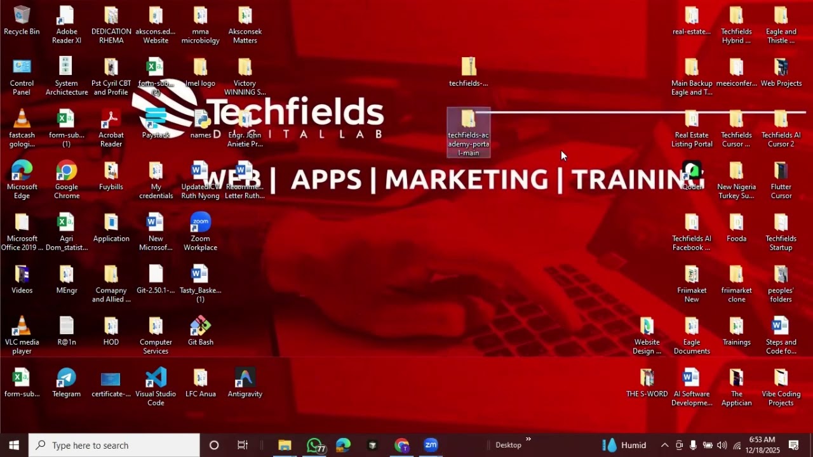Select the Git Bash desktop icon

tap(200, 331)
